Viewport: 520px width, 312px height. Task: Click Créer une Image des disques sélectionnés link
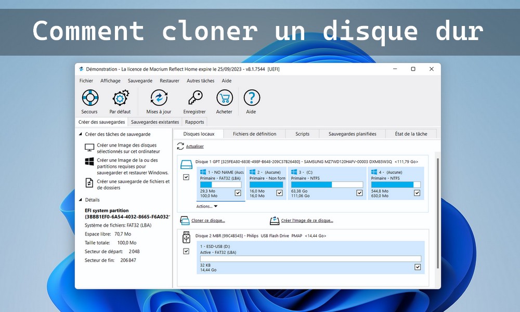[128, 148]
